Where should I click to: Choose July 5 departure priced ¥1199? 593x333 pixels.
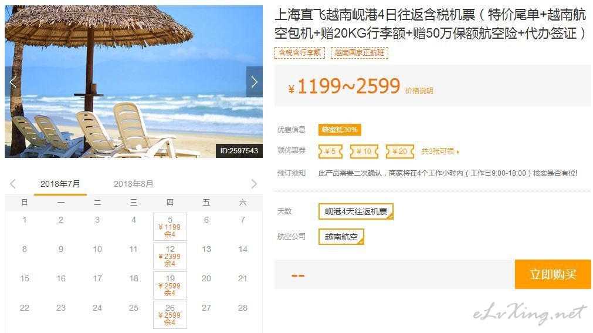coord(170,227)
